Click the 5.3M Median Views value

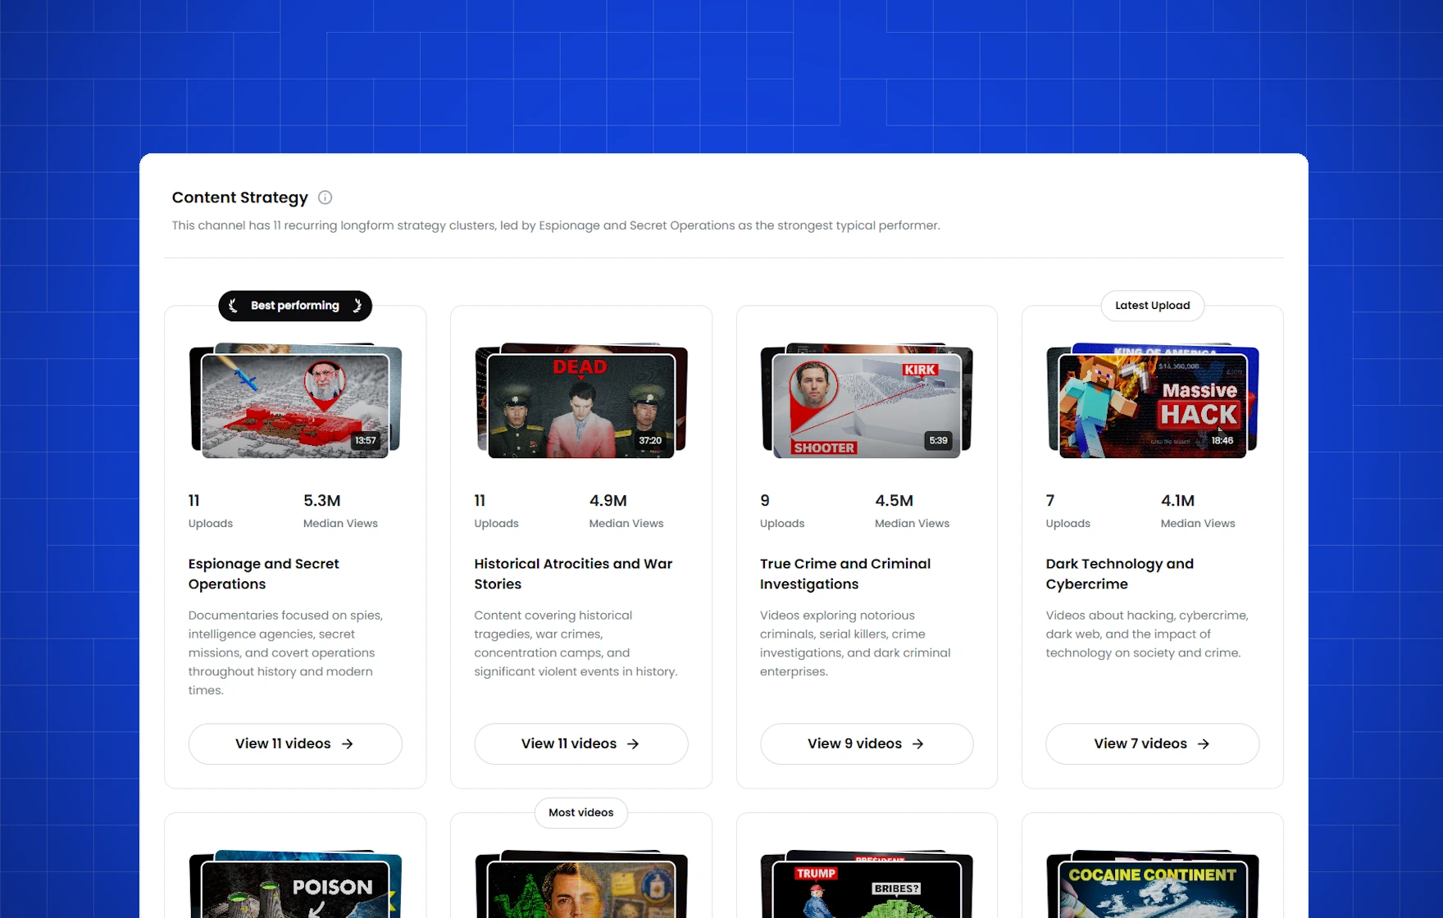[322, 500]
